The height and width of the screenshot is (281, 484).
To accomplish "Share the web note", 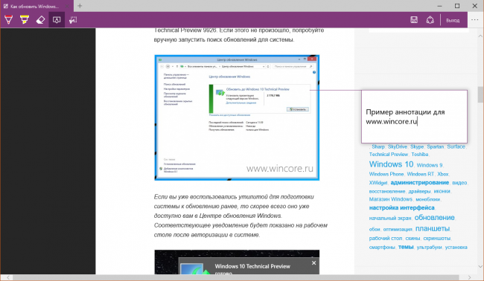I will (430, 20).
